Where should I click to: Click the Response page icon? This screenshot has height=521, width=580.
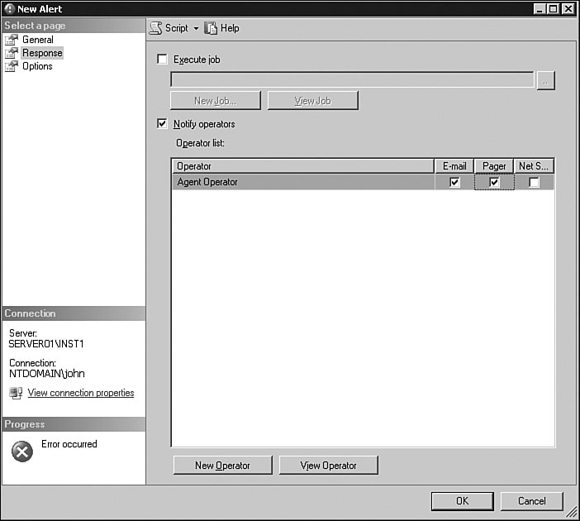pyautogui.click(x=12, y=53)
